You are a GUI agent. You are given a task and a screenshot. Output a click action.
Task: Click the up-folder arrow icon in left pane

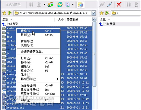[10, 13]
